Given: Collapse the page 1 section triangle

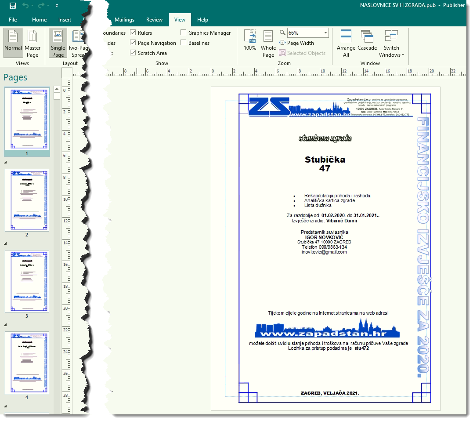Looking at the screenshot, I should 5,162.
